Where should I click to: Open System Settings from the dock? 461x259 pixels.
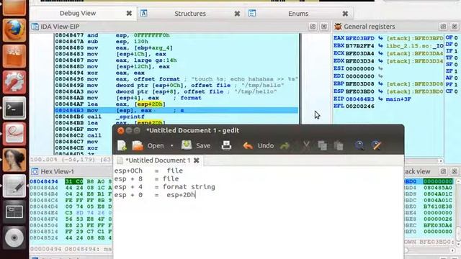tap(14, 82)
